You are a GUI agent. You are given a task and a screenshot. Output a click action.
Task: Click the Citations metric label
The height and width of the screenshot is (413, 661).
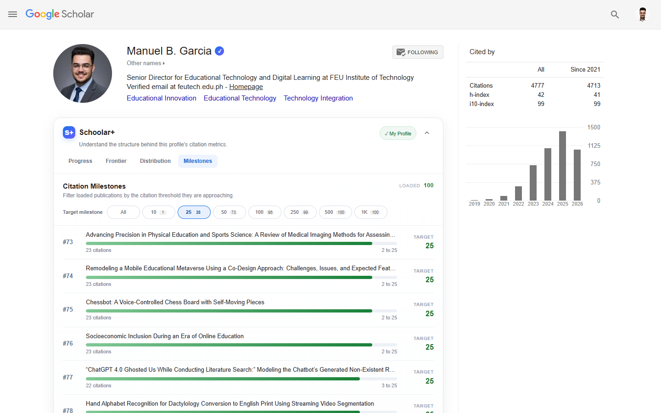pyautogui.click(x=481, y=86)
